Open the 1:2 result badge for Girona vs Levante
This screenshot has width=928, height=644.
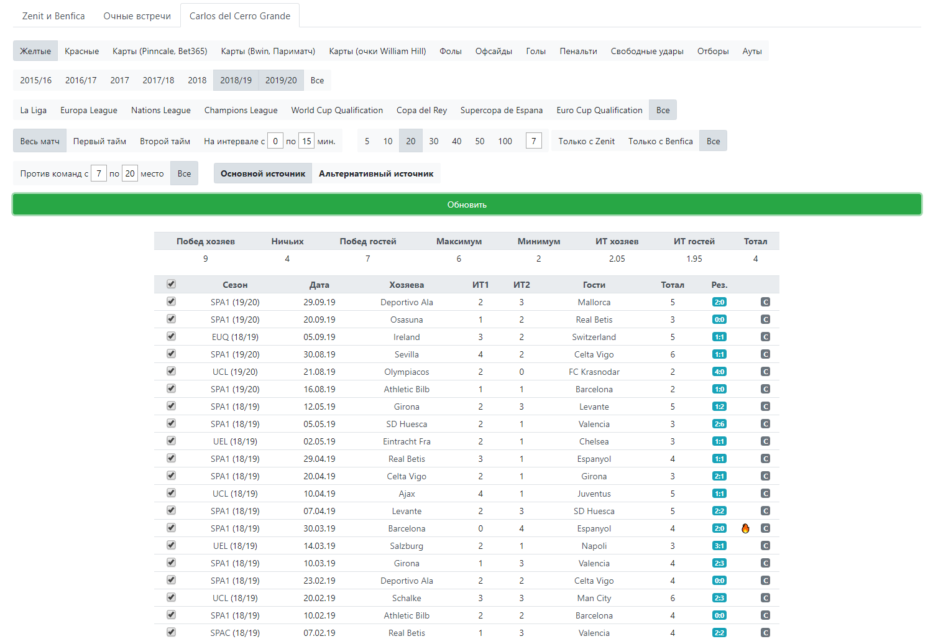point(719,407)
